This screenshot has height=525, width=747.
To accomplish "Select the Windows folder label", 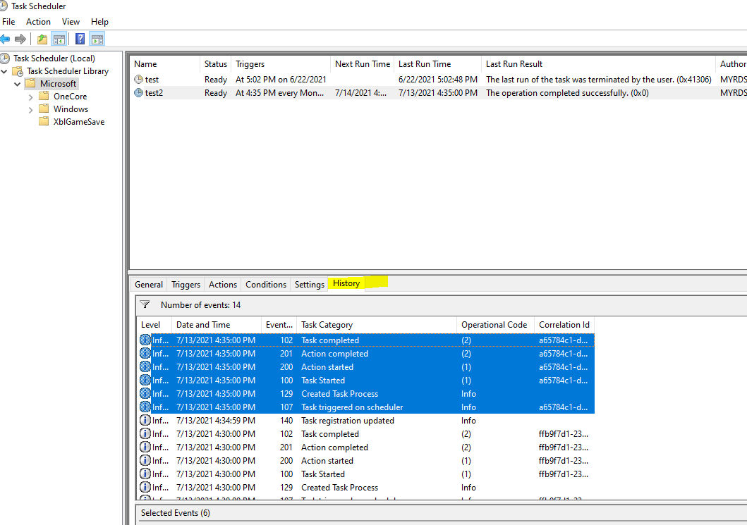I will click(71, 109).
